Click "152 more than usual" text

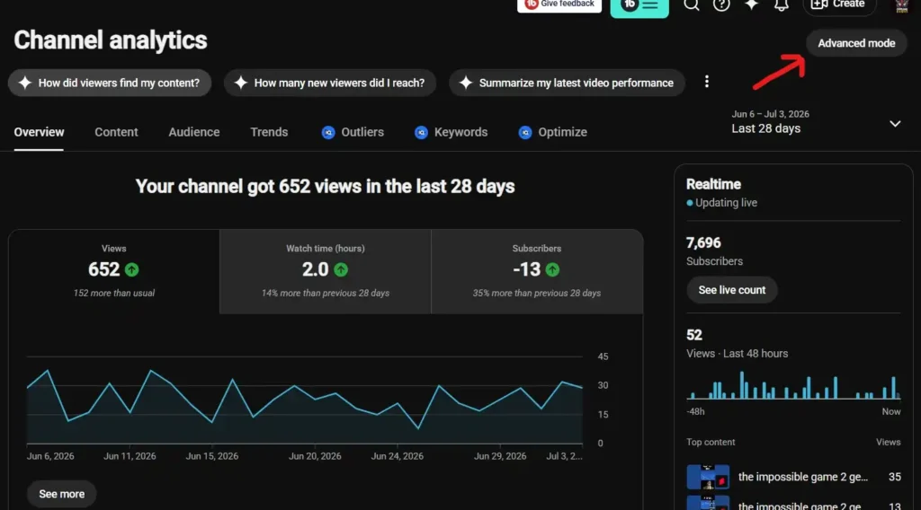pyautogui.click(x=114, y=293)
